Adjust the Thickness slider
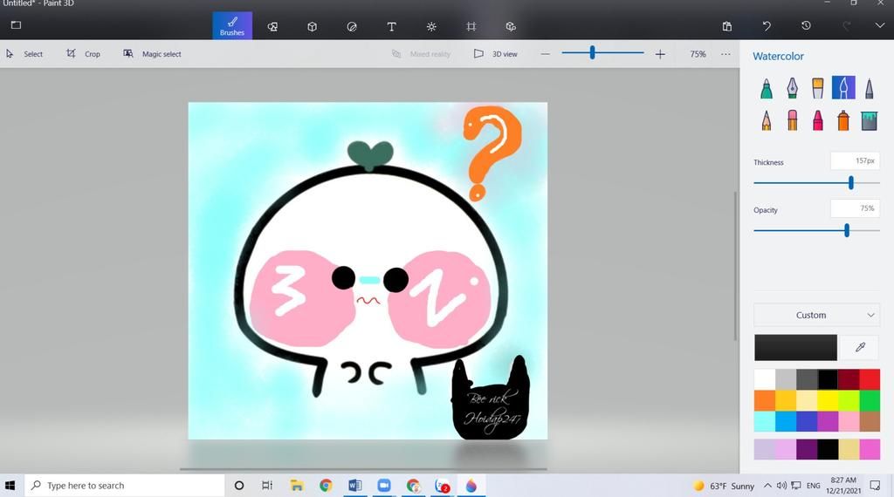This screenshot has width=894, height=497. coord(850,183)
